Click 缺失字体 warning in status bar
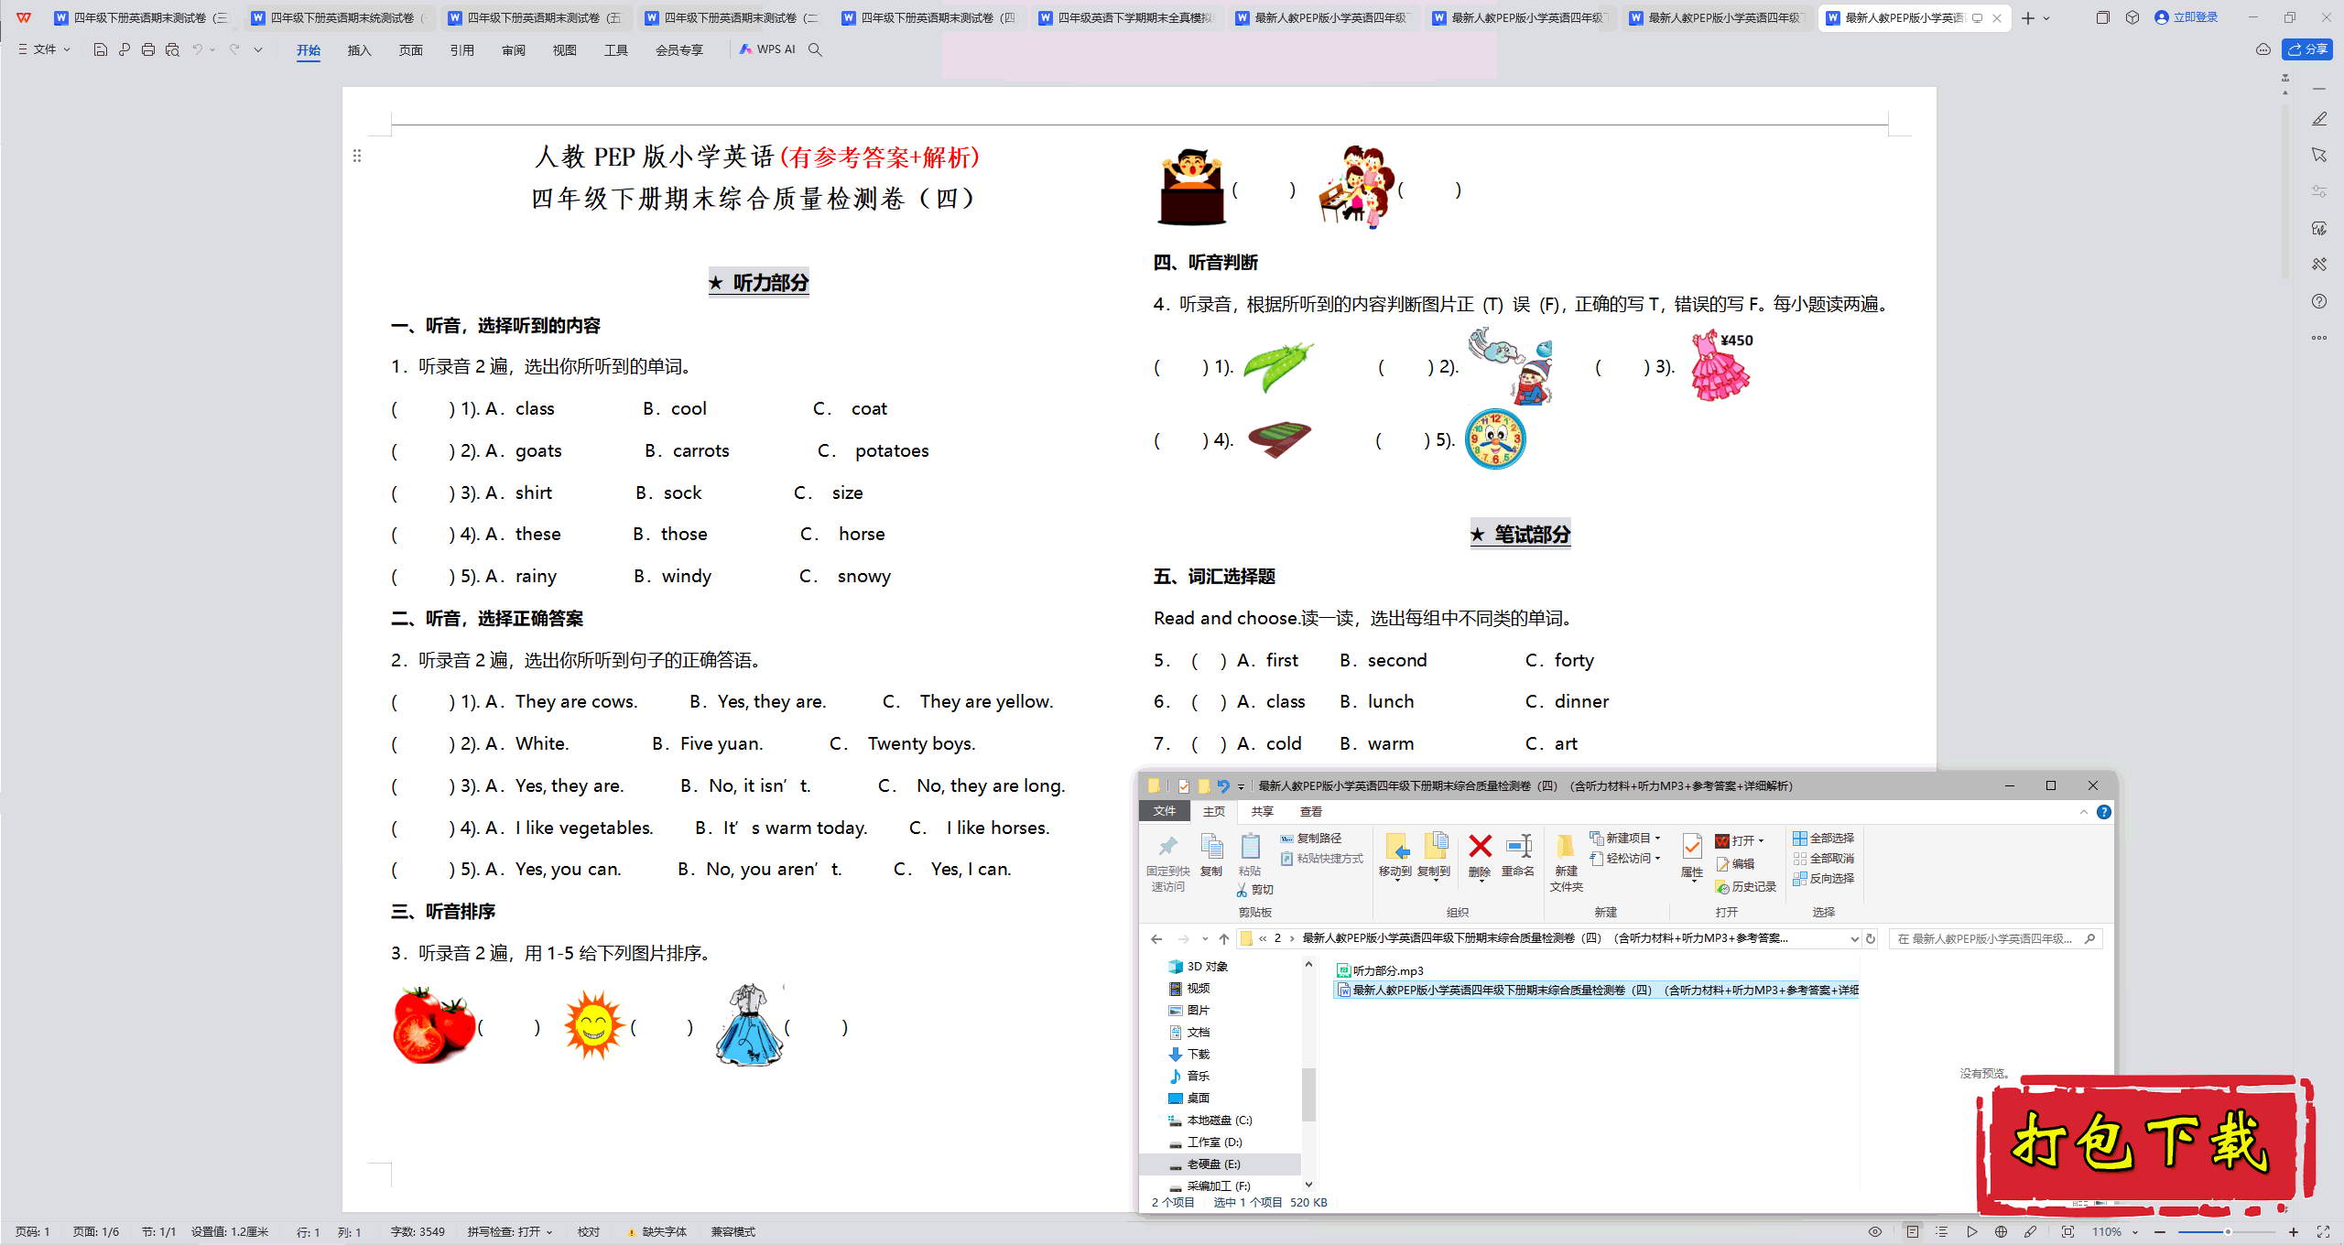This screenshot has height=1245, width=2344. click(657, 1232)
